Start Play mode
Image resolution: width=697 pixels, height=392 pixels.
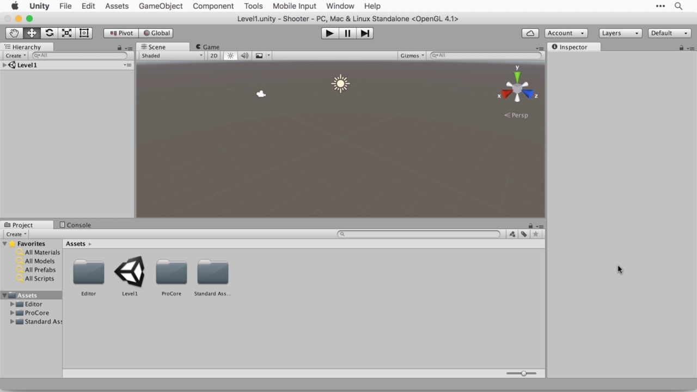tap(329, 33)
